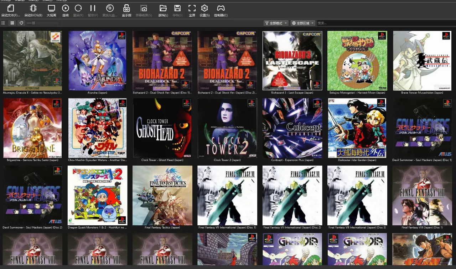Toggle the cover titles tag button
456x269 pixels.
(x=21, y=23)
